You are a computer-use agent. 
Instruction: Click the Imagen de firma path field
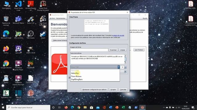(89, 50)
